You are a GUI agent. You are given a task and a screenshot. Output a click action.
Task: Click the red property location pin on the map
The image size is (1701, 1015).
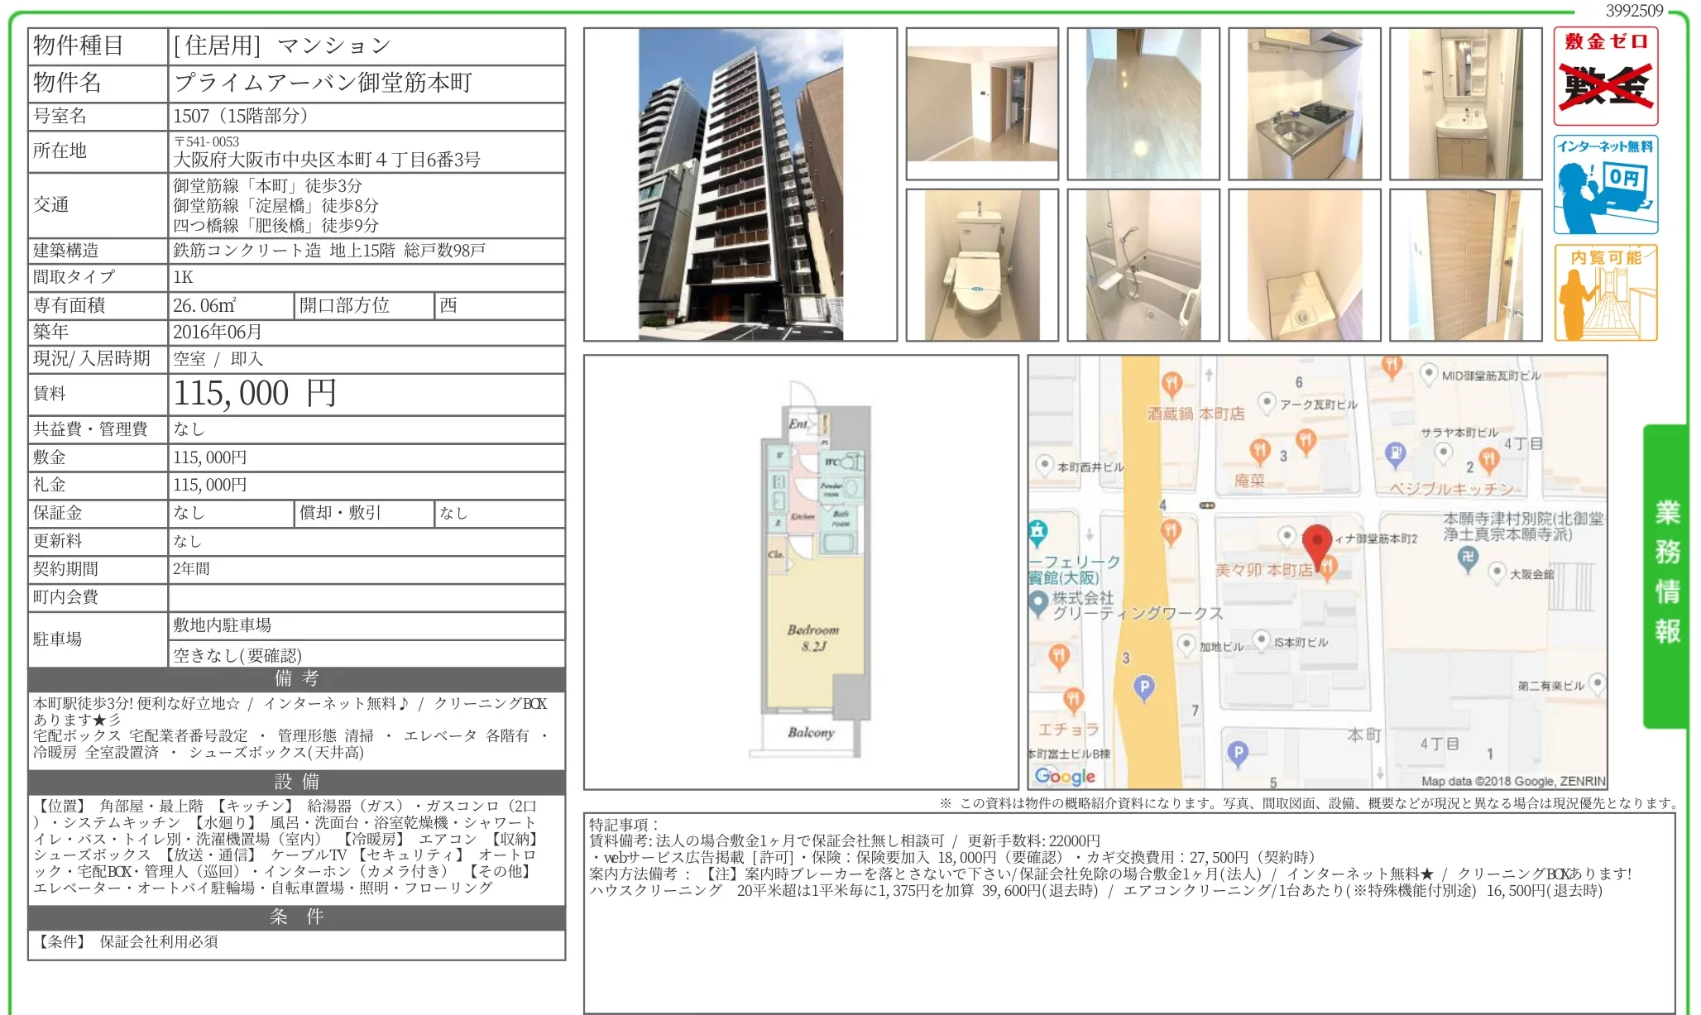1317,539
